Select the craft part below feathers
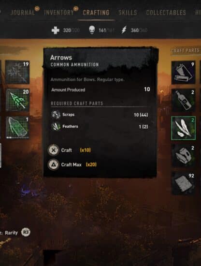 [184, 156]
